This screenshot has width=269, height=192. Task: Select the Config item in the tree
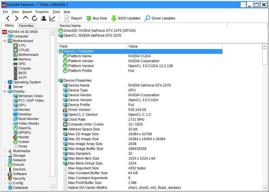tap(16, 183)
